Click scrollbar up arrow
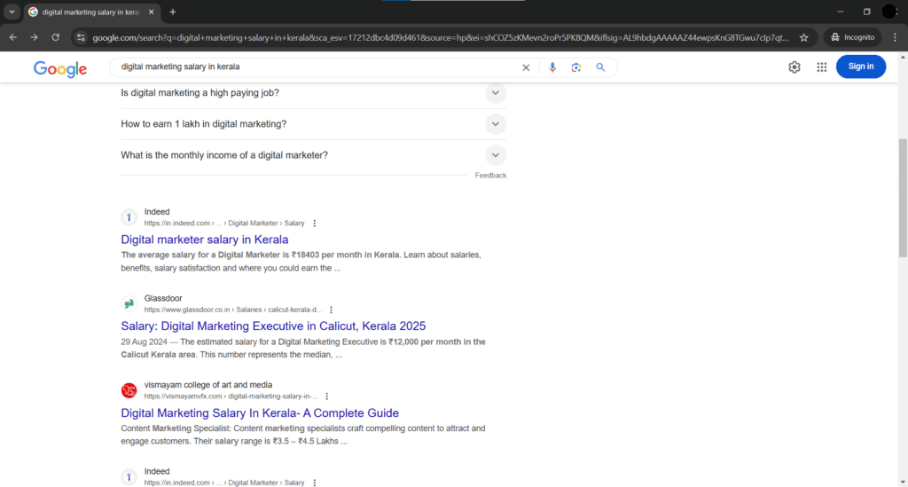 [903, 57]
